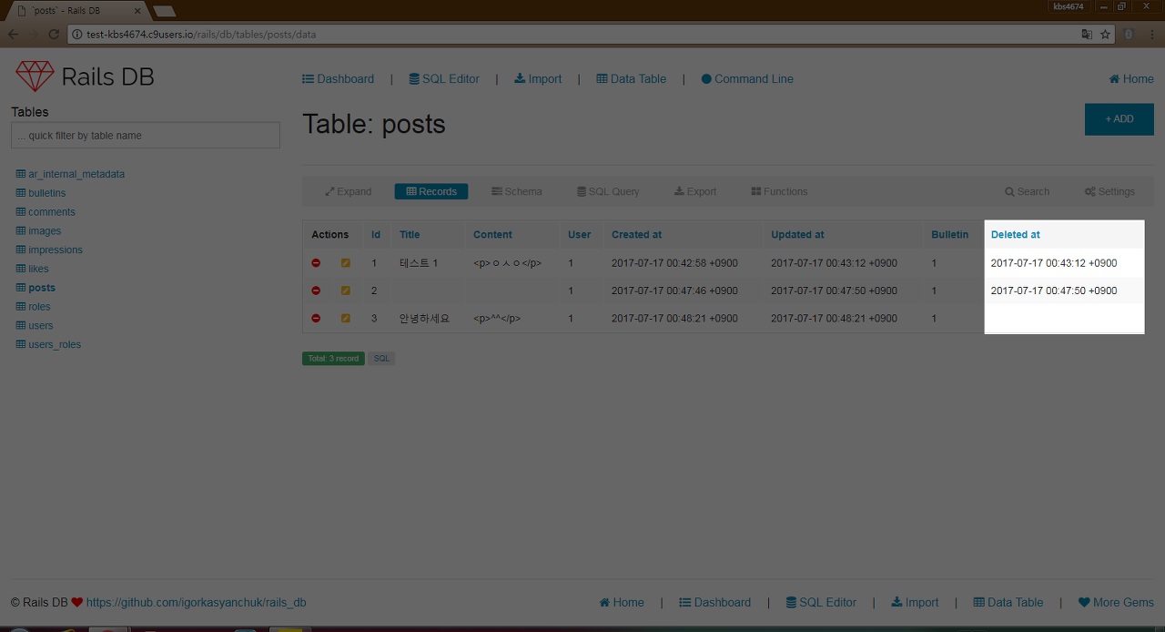Sort by the Bulletin column header
The width and height of the screenshot is (1165, 632).
[x=949, y=235]
